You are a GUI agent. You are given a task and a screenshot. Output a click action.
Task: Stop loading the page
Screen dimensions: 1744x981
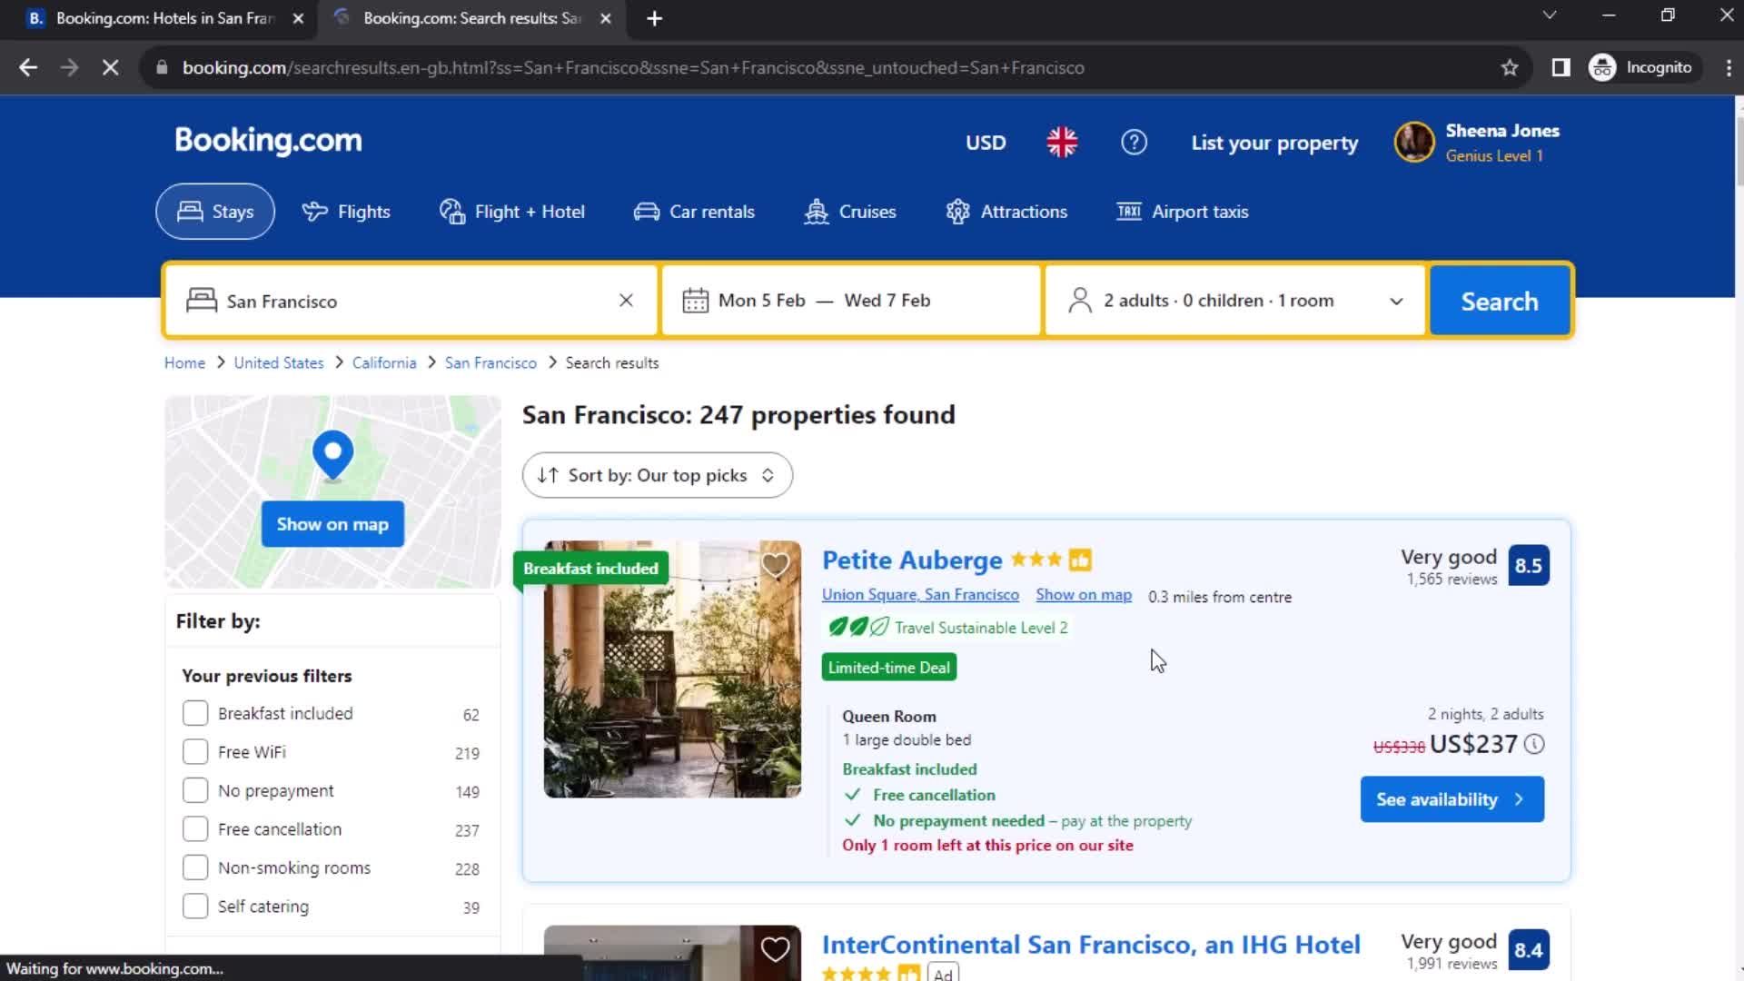(x=110, y=68)
